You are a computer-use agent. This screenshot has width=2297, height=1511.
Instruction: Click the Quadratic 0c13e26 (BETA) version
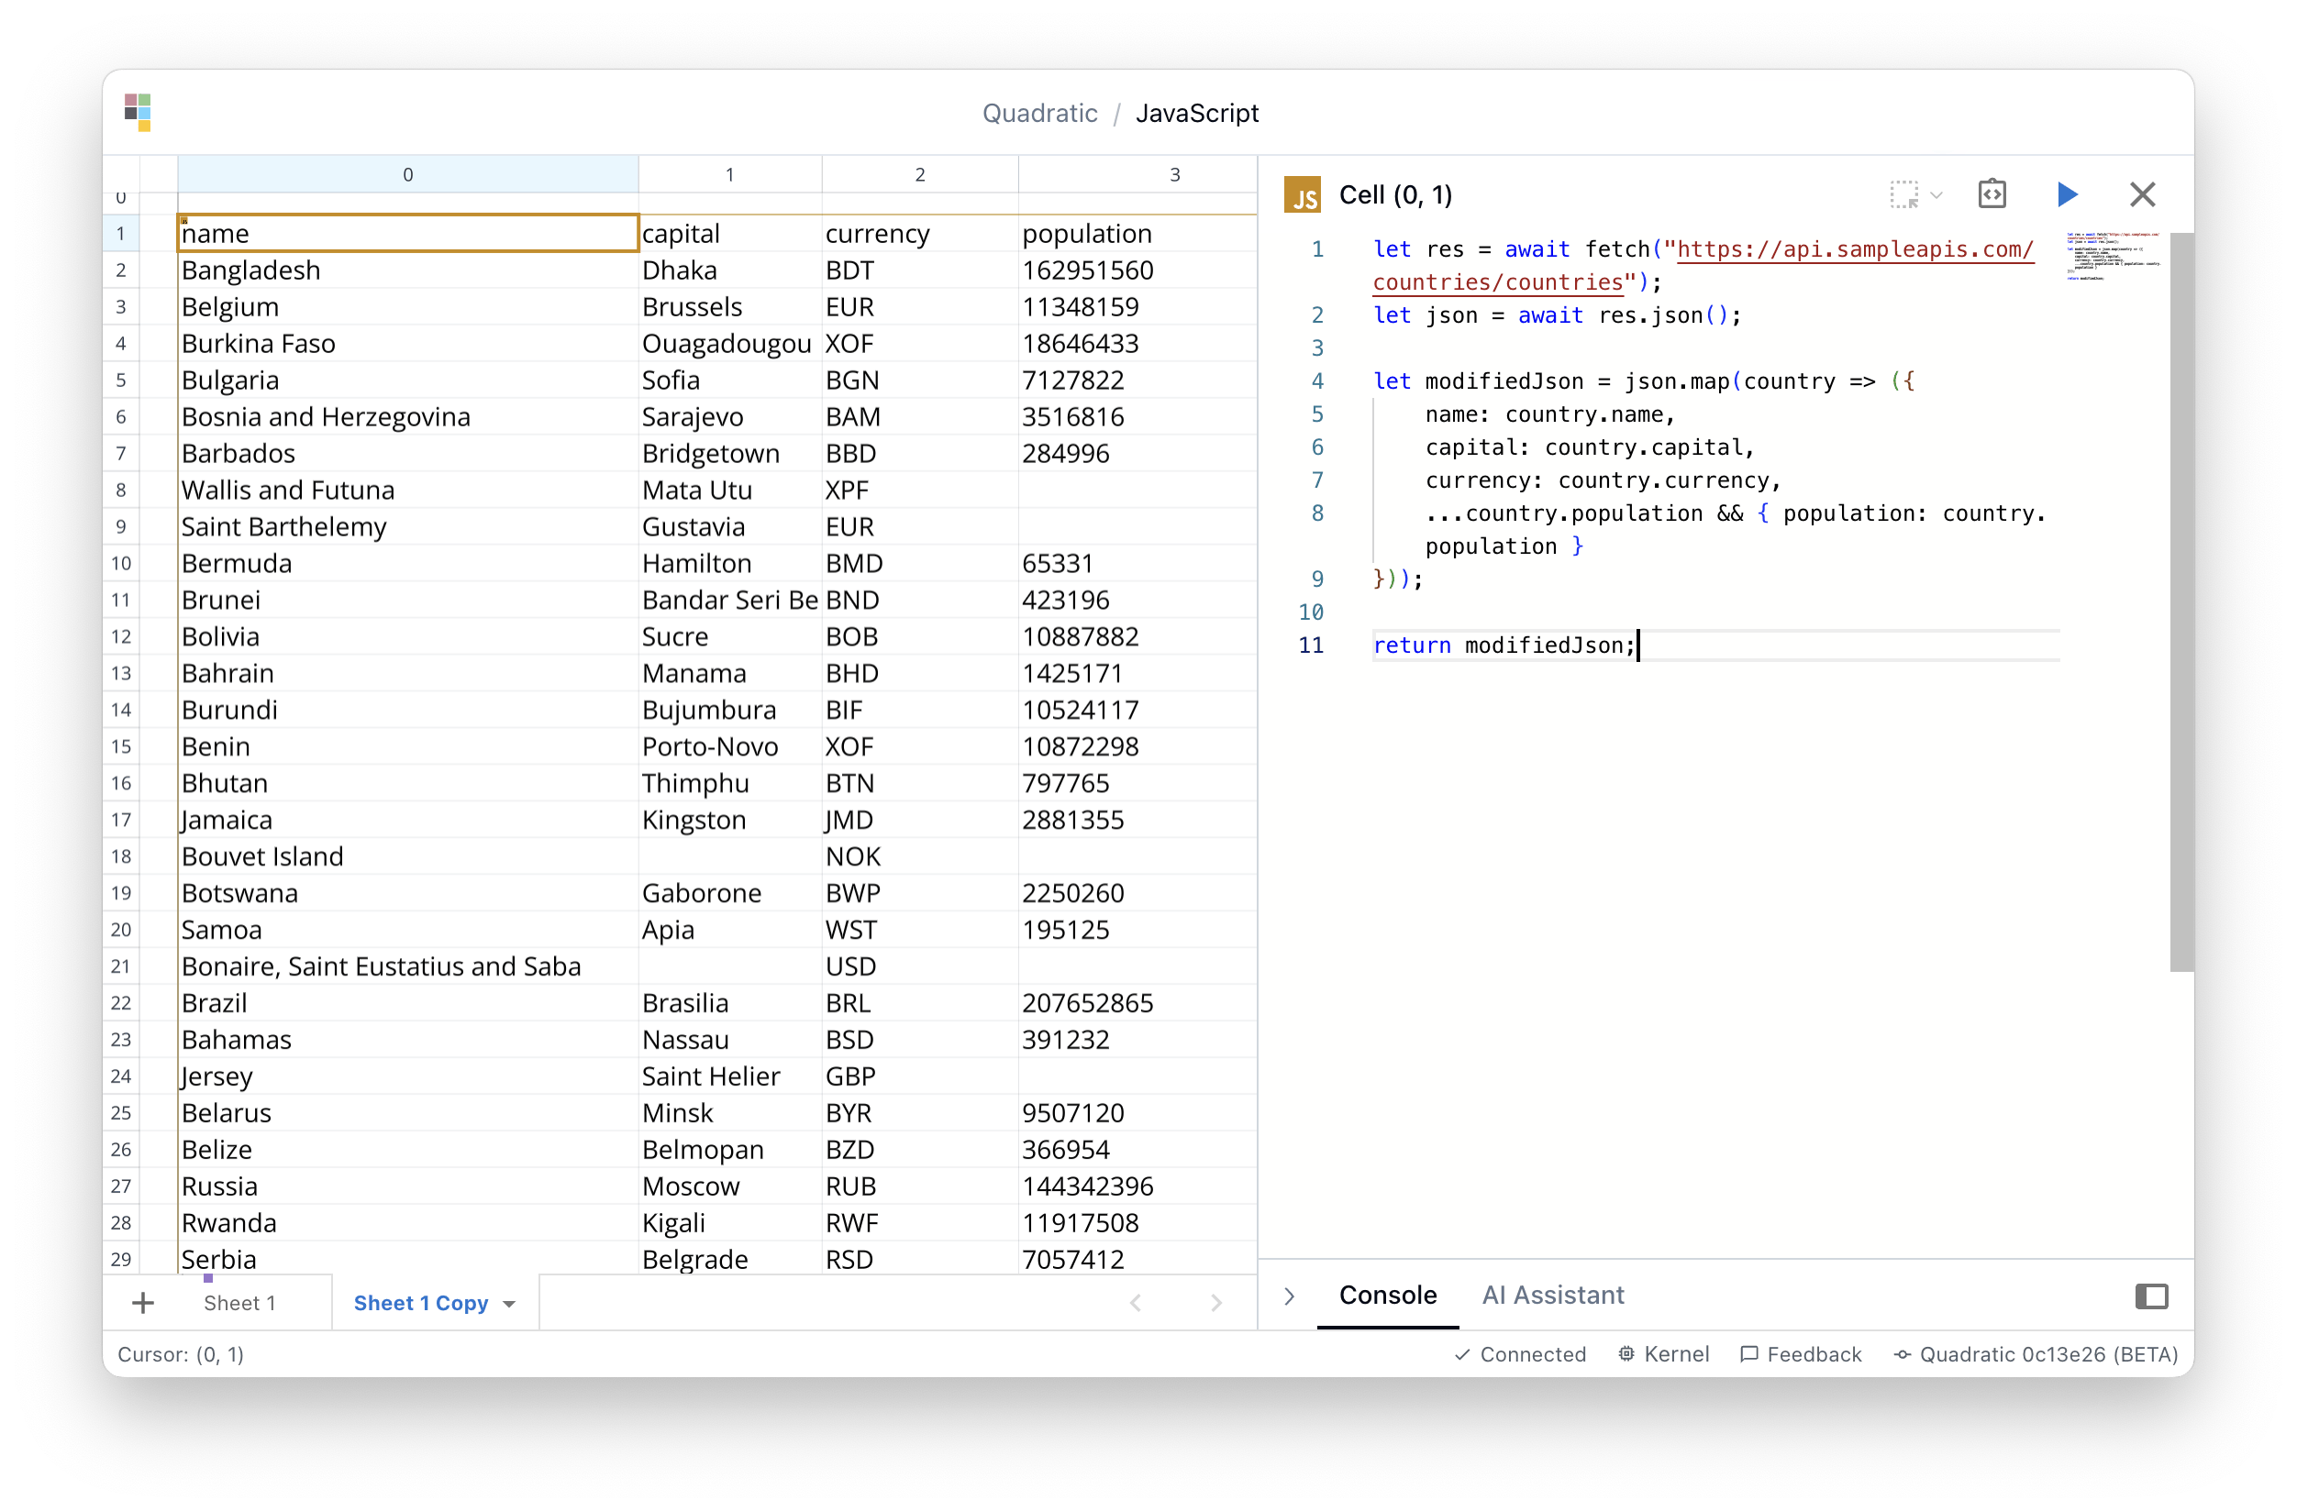[2036, 1353]
